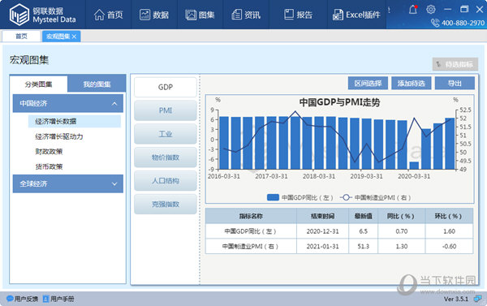This screenshot has width=487, height=306.
Task: Toggle 中国制造业PMI legend marker
Action: 346,197
